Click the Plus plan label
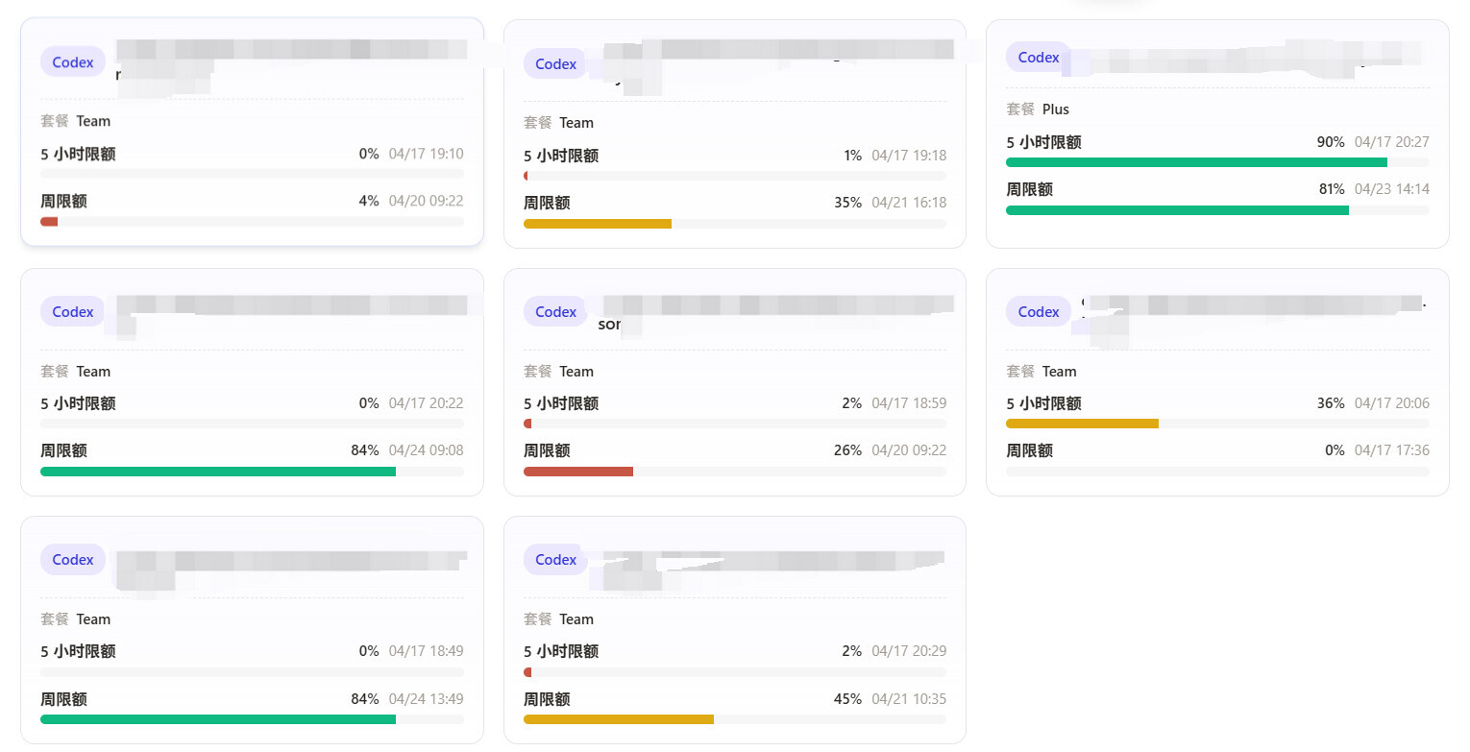This screenshot has width=1470, height=752. tap(1056, 109)
